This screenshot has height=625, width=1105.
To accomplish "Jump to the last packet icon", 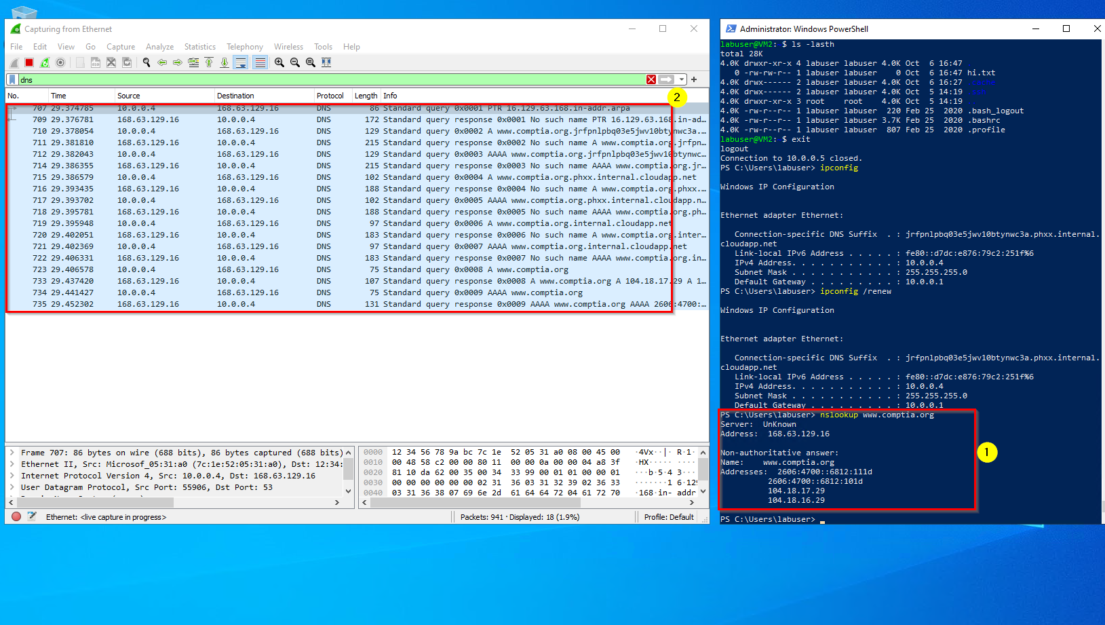I will (x=225, y=62).
